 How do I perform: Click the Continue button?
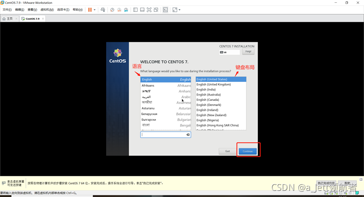[248, 151]
